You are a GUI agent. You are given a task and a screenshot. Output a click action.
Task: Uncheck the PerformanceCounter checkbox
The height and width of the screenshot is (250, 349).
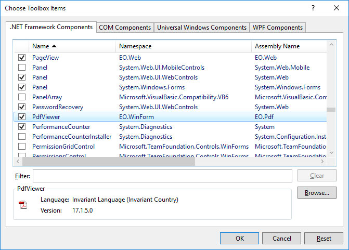click(22, 127)
